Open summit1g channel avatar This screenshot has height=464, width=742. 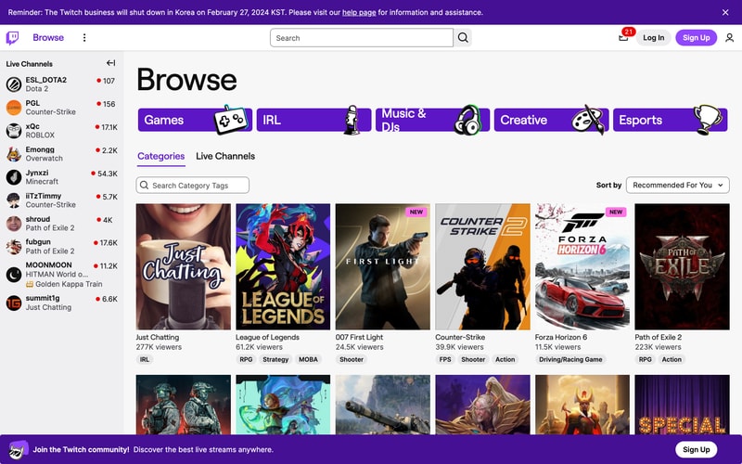tap(14, 303)
